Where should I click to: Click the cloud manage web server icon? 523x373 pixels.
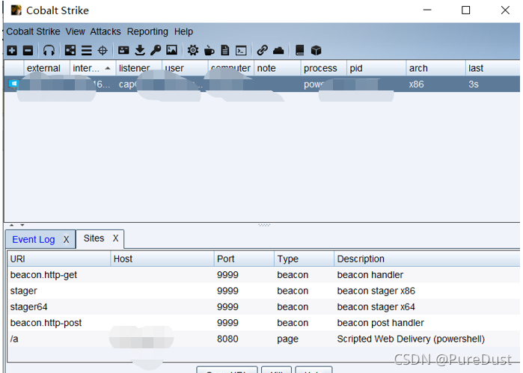278,50
